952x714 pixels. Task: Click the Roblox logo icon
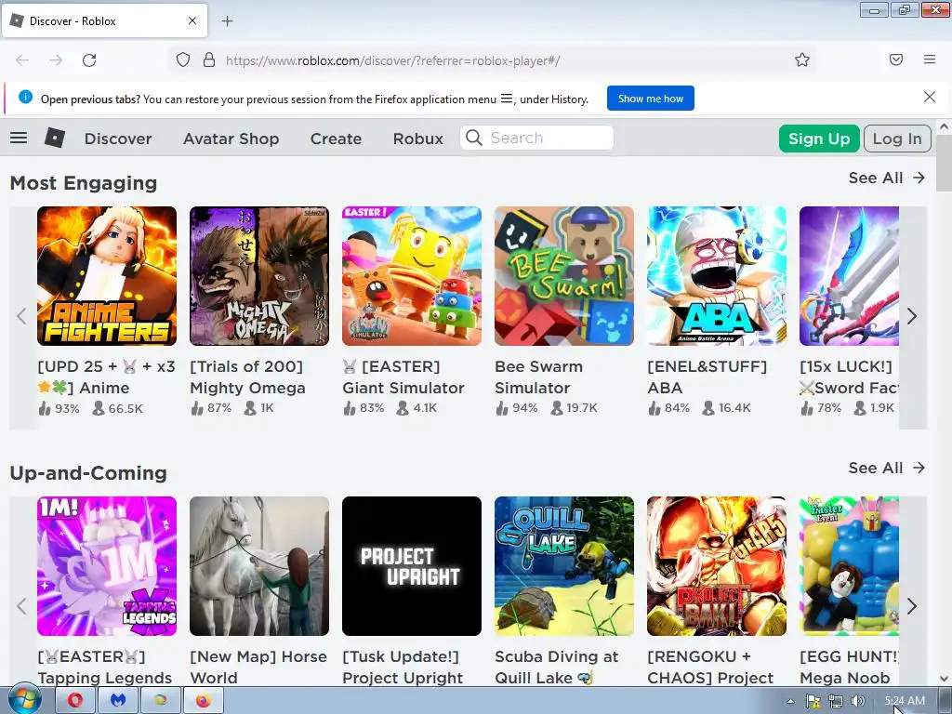55,138
